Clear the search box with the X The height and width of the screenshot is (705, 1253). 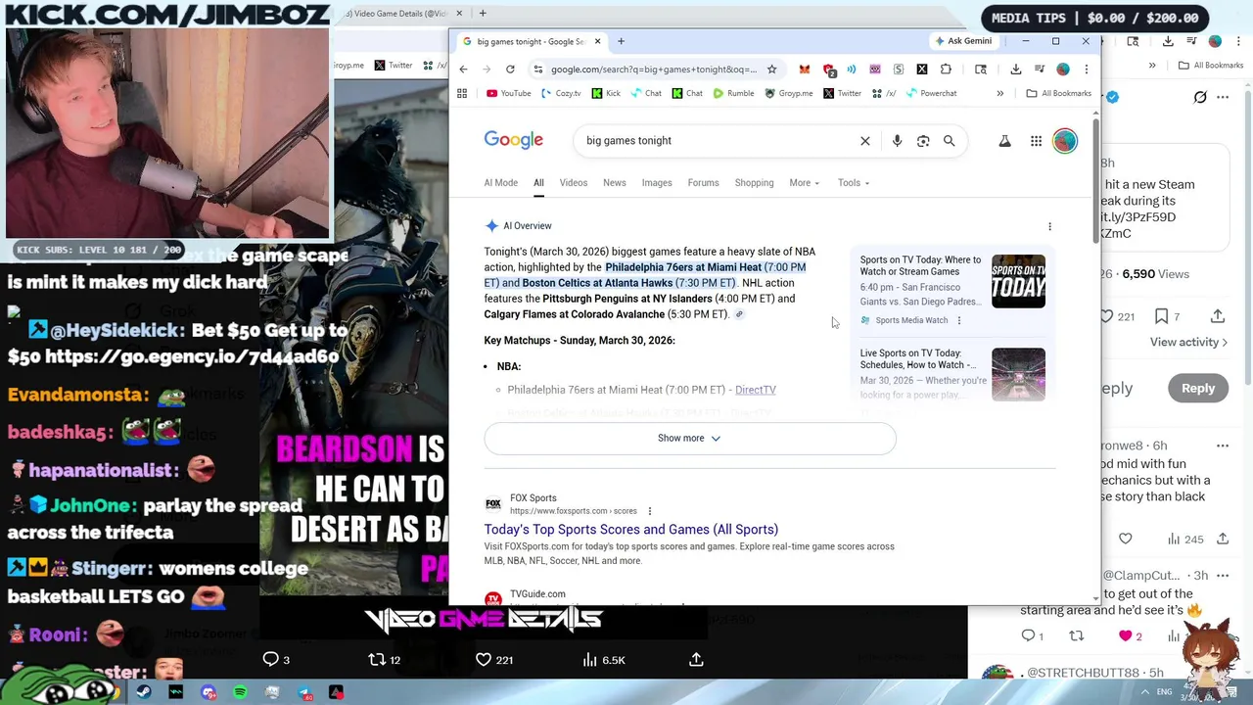tap(865, 141)
